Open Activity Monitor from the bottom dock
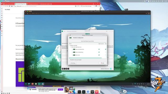Viewport: 168px width, 94px height. tap(84, 92)
